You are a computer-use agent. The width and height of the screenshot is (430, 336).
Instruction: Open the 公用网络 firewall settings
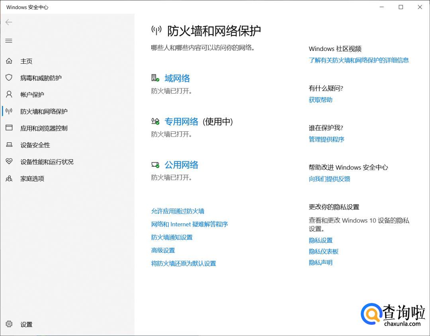[181, 165]
